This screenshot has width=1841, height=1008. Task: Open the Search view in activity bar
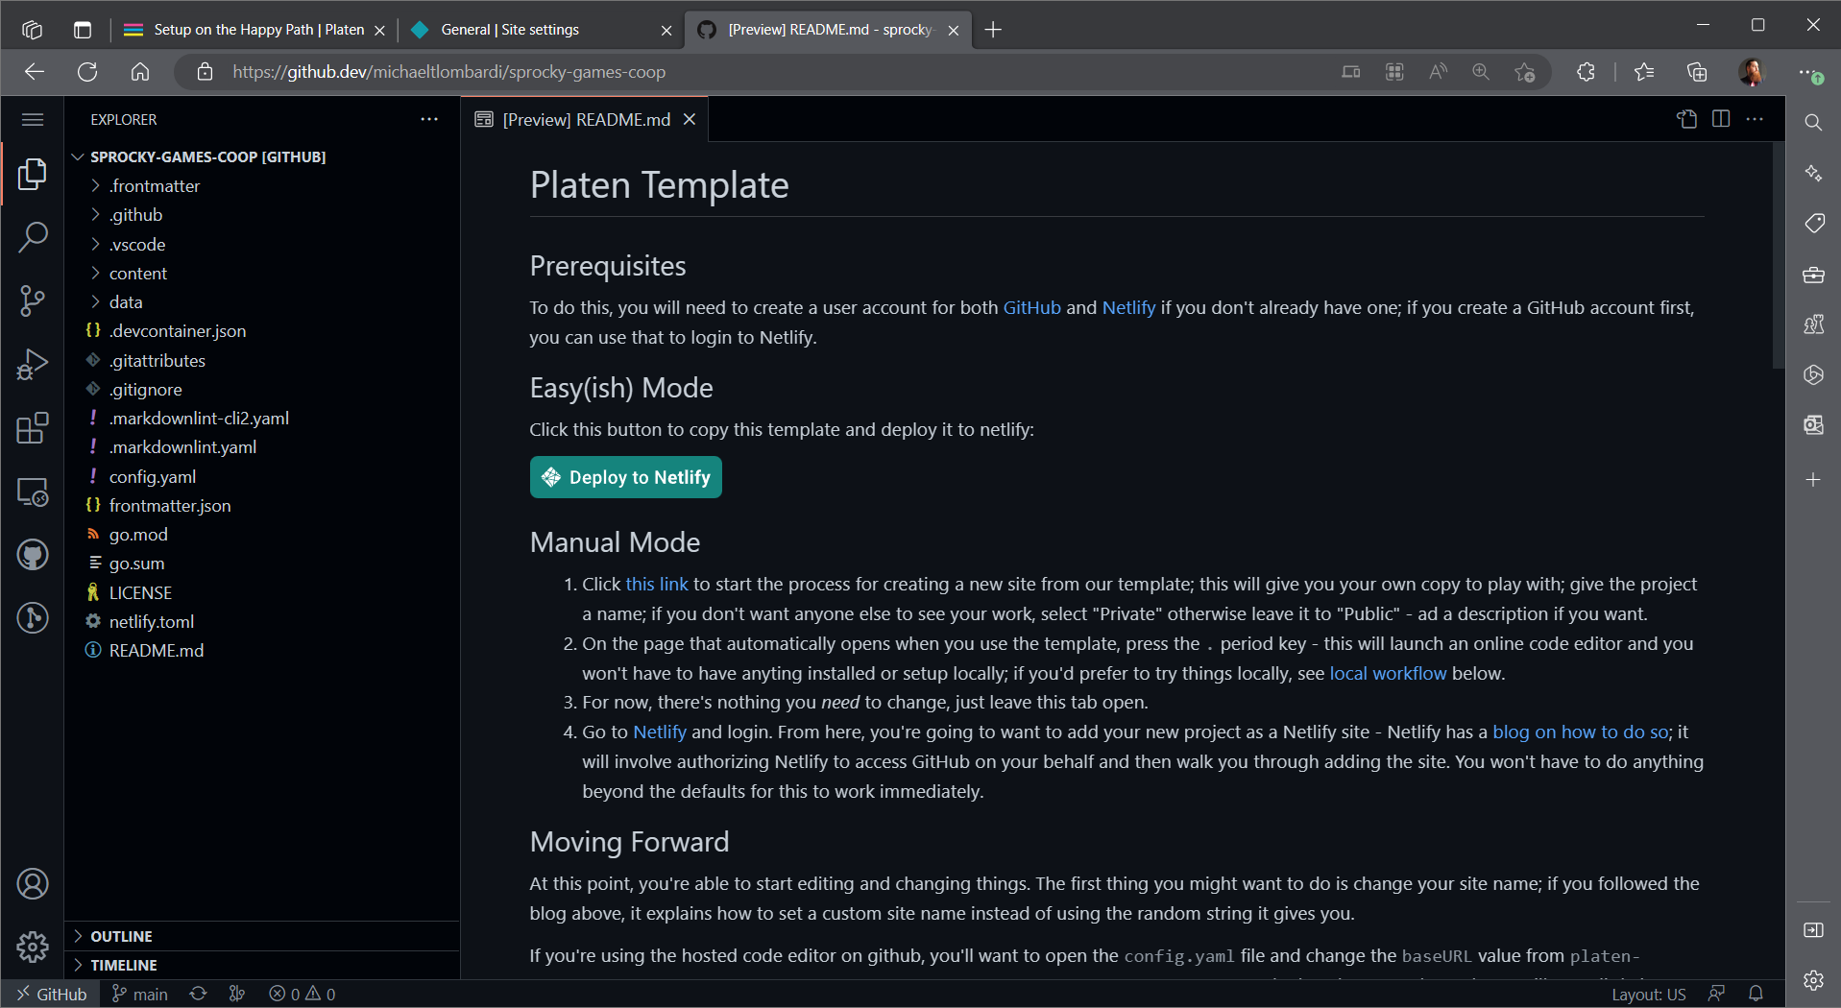[33, 237]
